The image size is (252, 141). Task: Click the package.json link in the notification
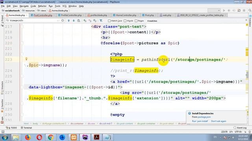click(204, 117)
